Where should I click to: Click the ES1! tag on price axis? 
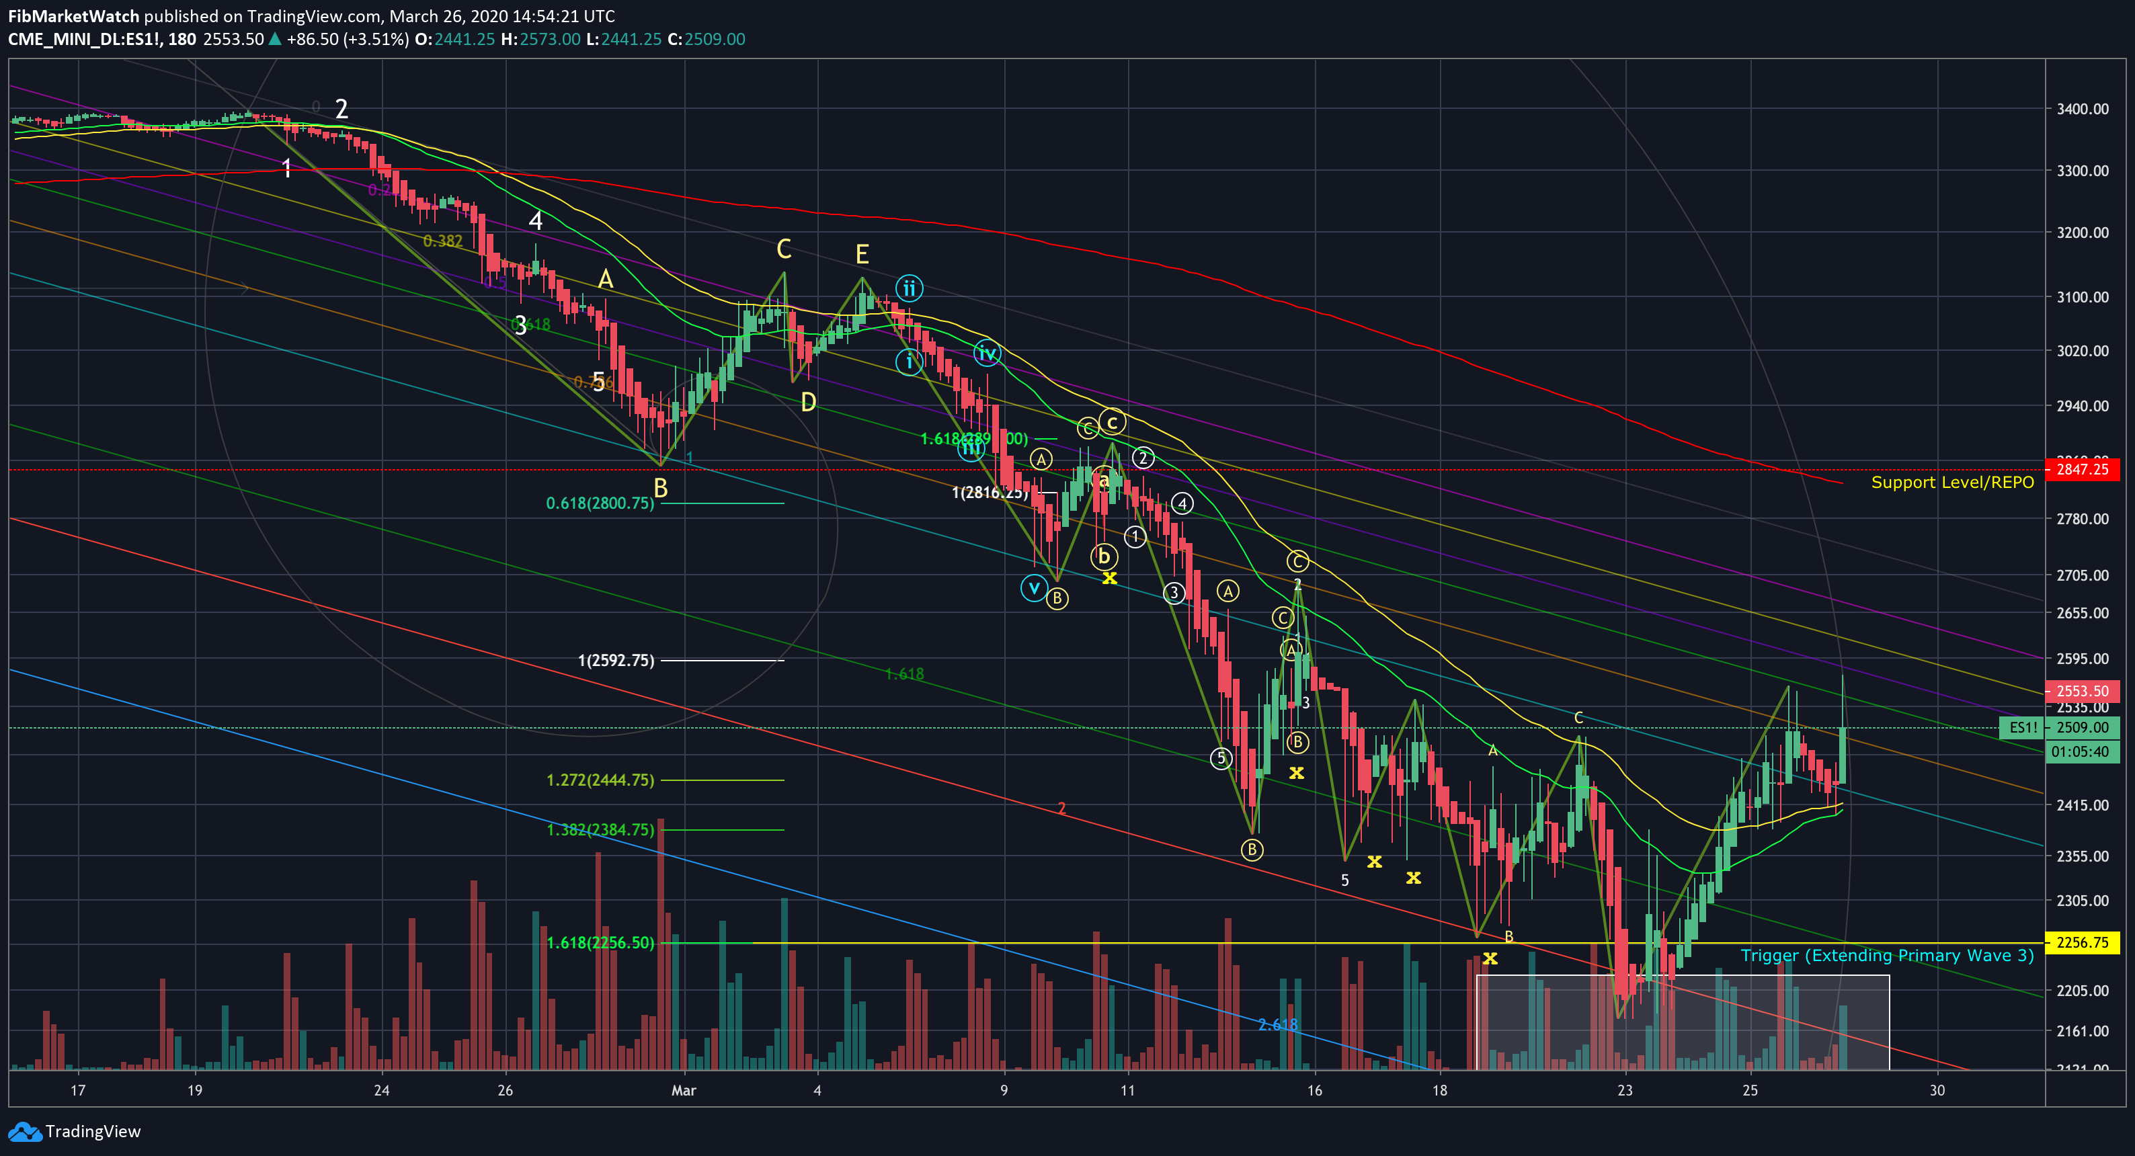tap(2022, 728)
